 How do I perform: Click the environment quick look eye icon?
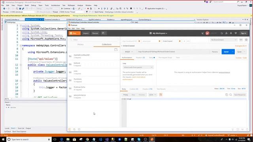tap(241, 39)
